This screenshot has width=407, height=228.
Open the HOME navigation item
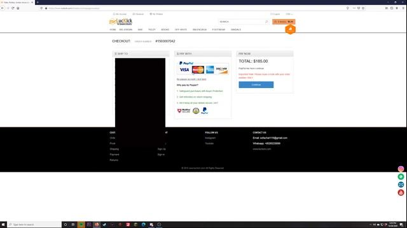[113, 30]
